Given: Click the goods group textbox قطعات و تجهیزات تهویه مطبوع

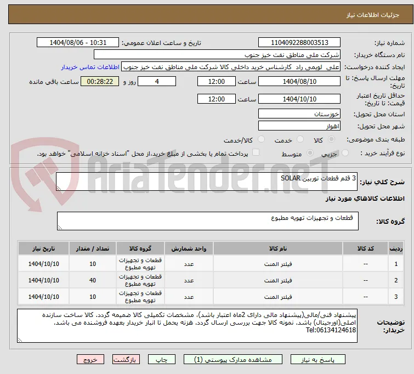Looking at the screenshot, I should [x=208, y=221].
